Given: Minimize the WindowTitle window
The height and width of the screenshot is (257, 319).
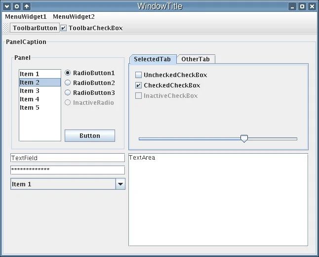Looking at the screenshot, I should click(x=292, y=6).
